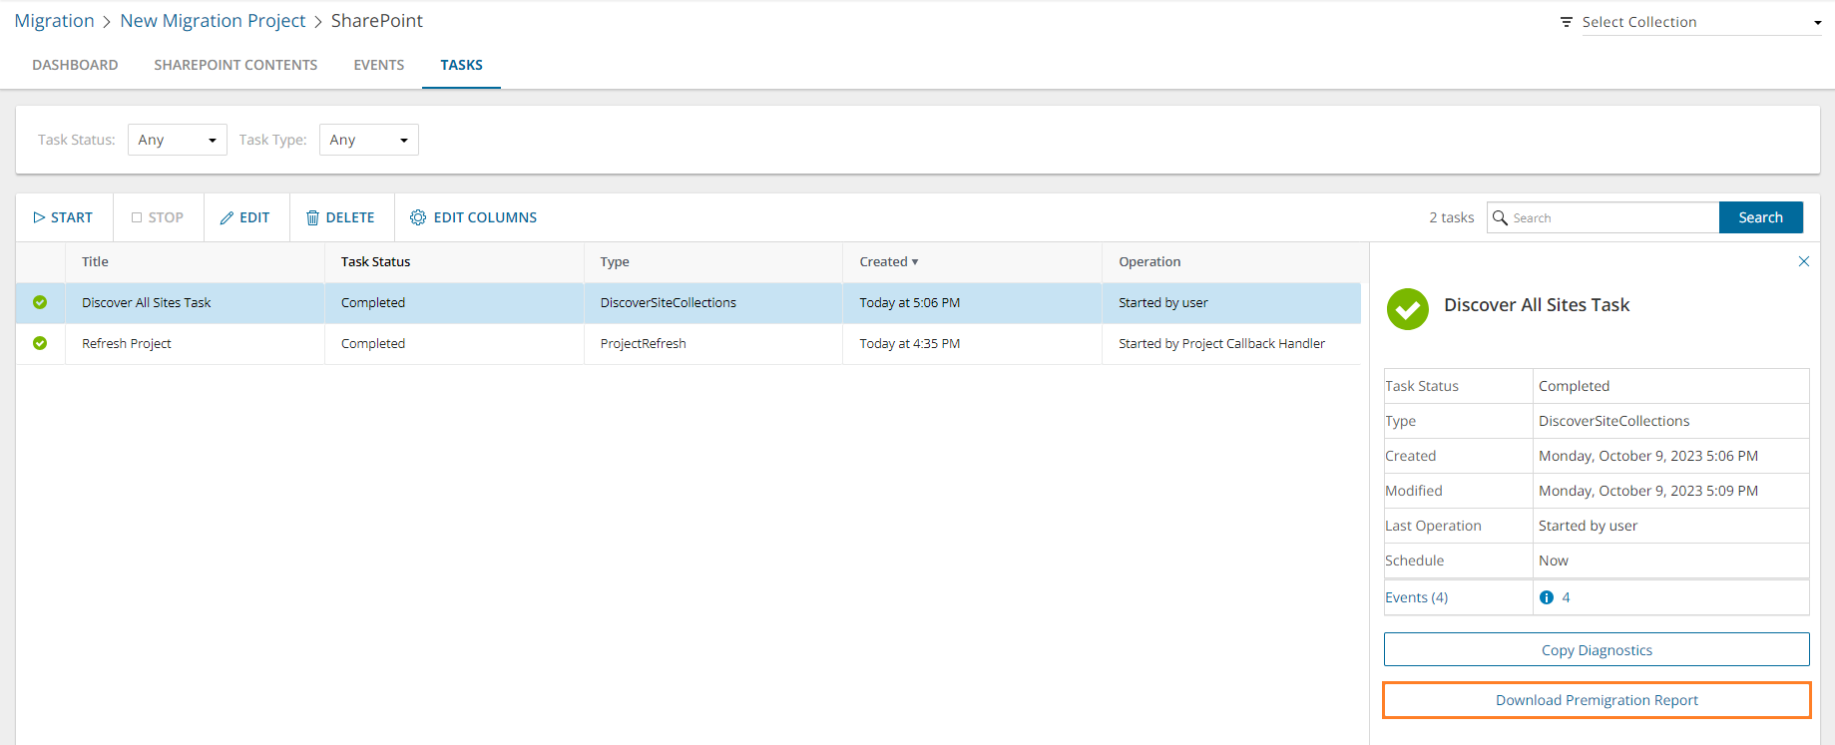Click the EDIT COLUMNS gear icon
Image resolution: width=1835 pixels, height=745 pixels.
(418, 217)
